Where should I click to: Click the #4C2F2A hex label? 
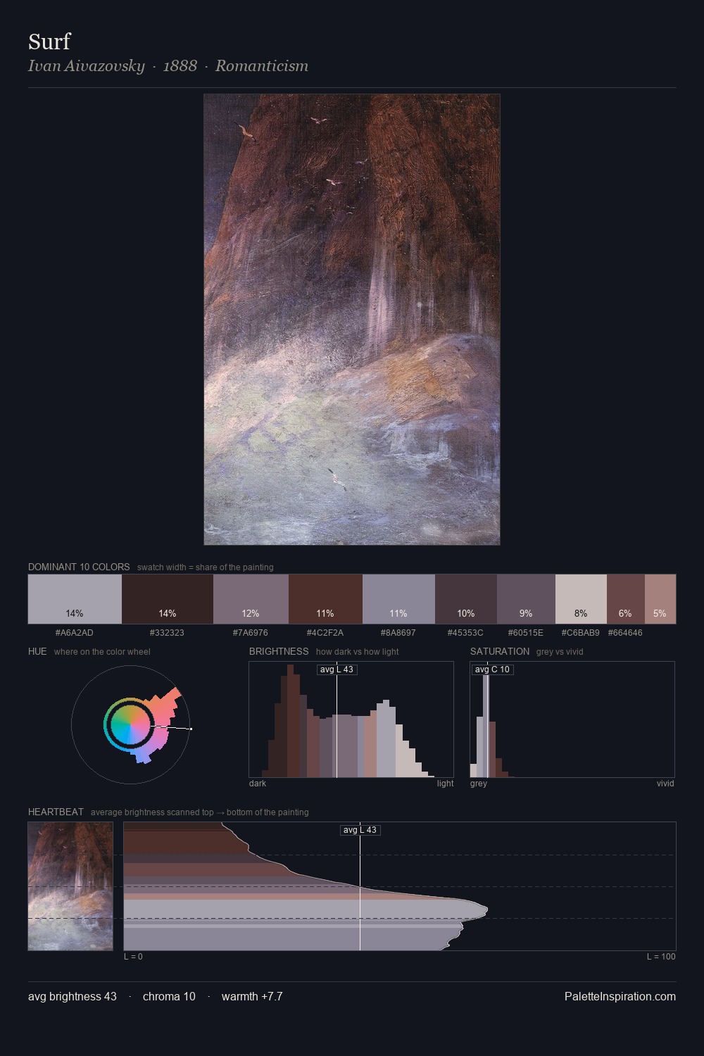325,633
